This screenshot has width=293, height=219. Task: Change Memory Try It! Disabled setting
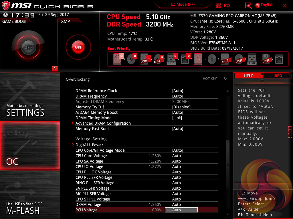click(x=181, y=107)
